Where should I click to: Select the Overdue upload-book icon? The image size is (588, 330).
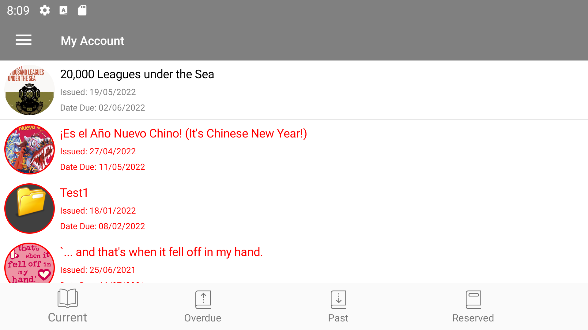203,299
